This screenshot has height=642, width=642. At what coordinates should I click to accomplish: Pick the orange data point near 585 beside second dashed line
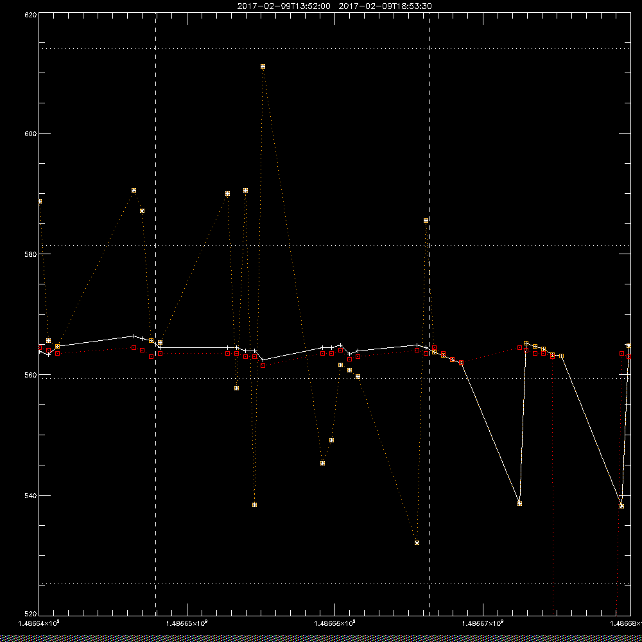(x=426, y=221)
